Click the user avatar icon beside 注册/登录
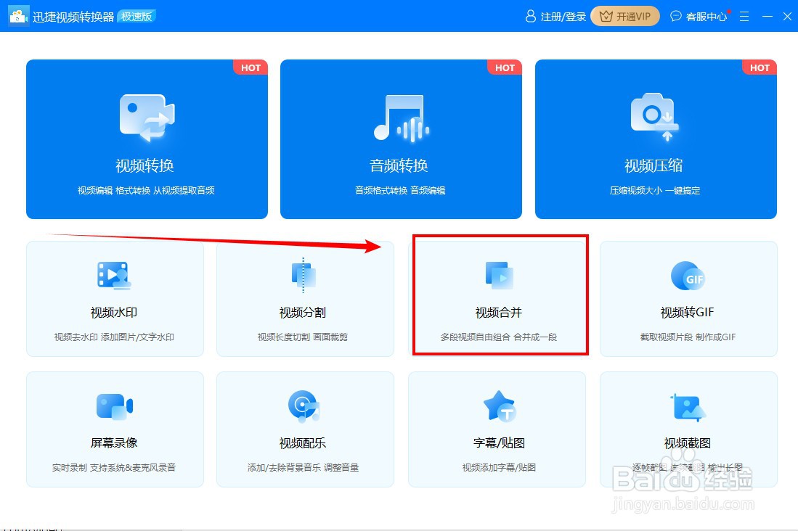 point(530,16)
